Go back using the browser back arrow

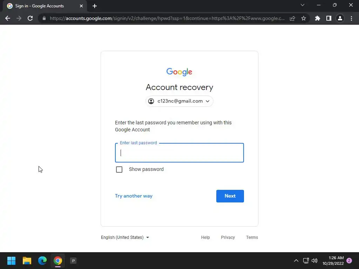(8, 18)
